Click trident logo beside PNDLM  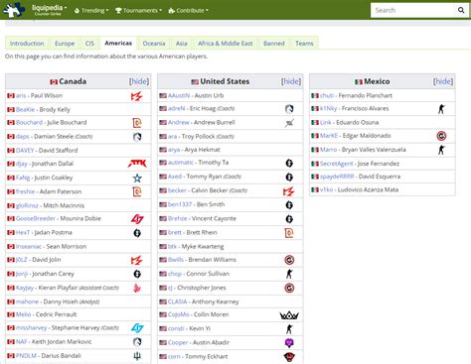coord(137,356)
